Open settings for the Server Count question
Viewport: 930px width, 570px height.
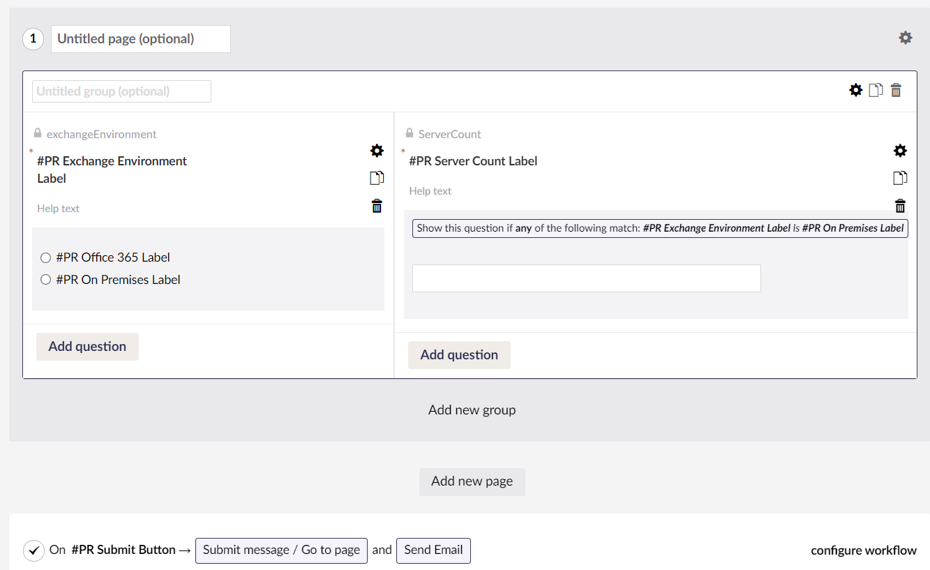coord(900,150)
